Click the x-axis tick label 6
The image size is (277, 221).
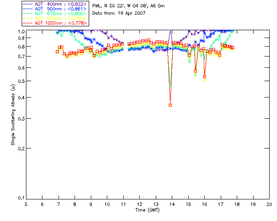[42, 204]
